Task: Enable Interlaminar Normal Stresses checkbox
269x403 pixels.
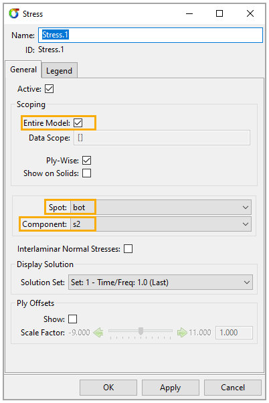Action: click(x=128, y=249)
